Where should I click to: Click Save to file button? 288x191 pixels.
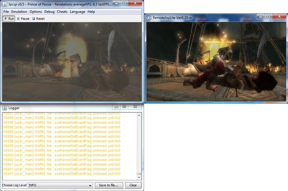pyautogui.click(x=109, y=185)
